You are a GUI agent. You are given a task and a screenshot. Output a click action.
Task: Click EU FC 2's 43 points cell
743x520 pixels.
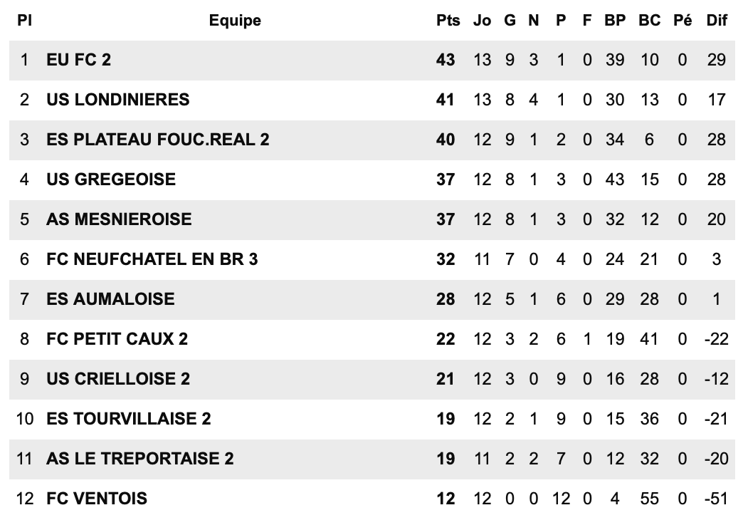point(446,60)
